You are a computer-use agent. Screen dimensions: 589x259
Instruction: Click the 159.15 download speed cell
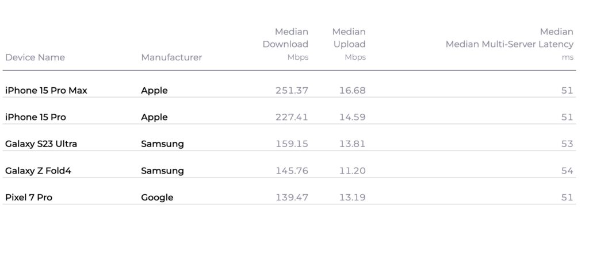coord(292,144)
